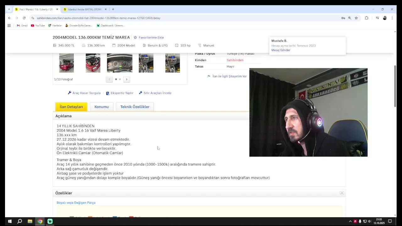Image resolution: width=402 pixels, height=226 pixels.
Task: Reload the page with the refresh icon
Action: pos(24,18)
